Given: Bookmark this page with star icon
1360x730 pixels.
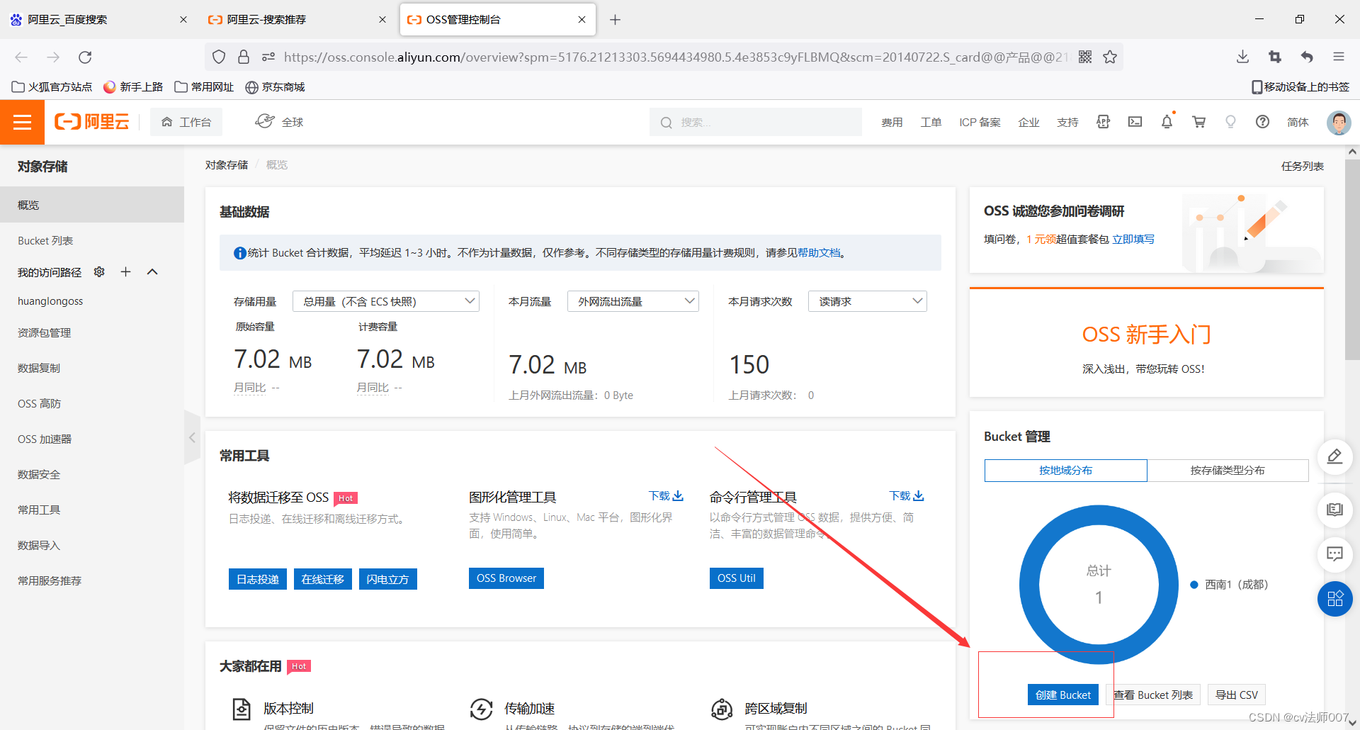Looking at the screenshot, I should click(x=1110, y=57).
